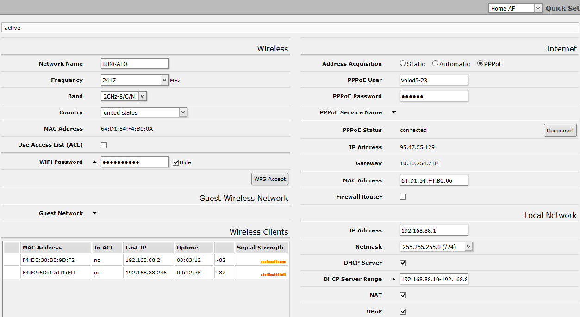Image resolution: width=580 pixels, height=317 pixels.
Task: Sort clients by Uptime column header
Action: click(x=194, y=248)
